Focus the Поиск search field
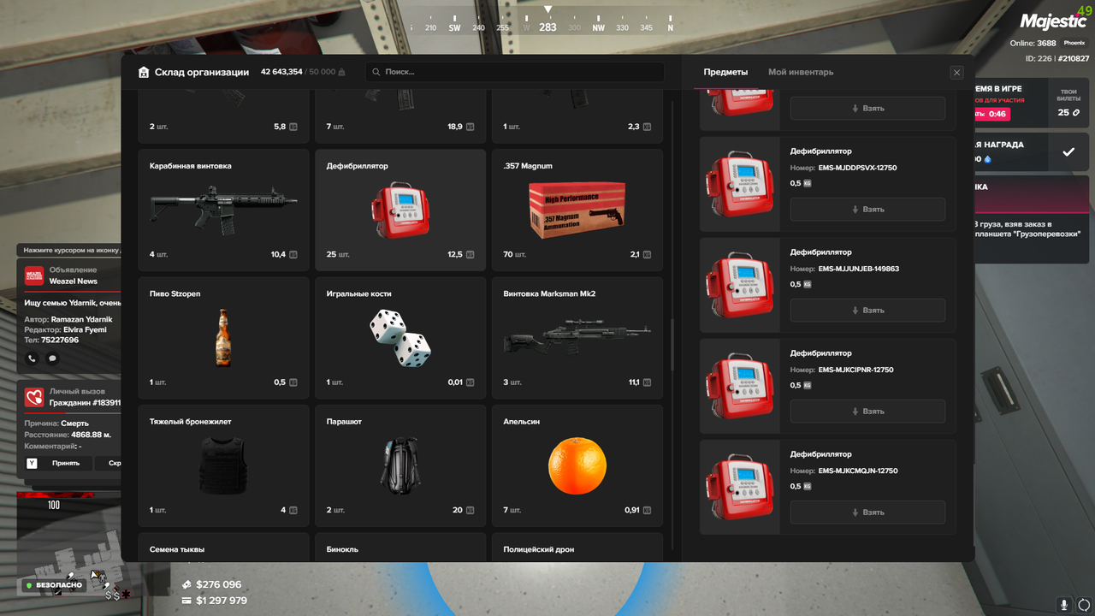1095x616 pixels. pos(514,73)
